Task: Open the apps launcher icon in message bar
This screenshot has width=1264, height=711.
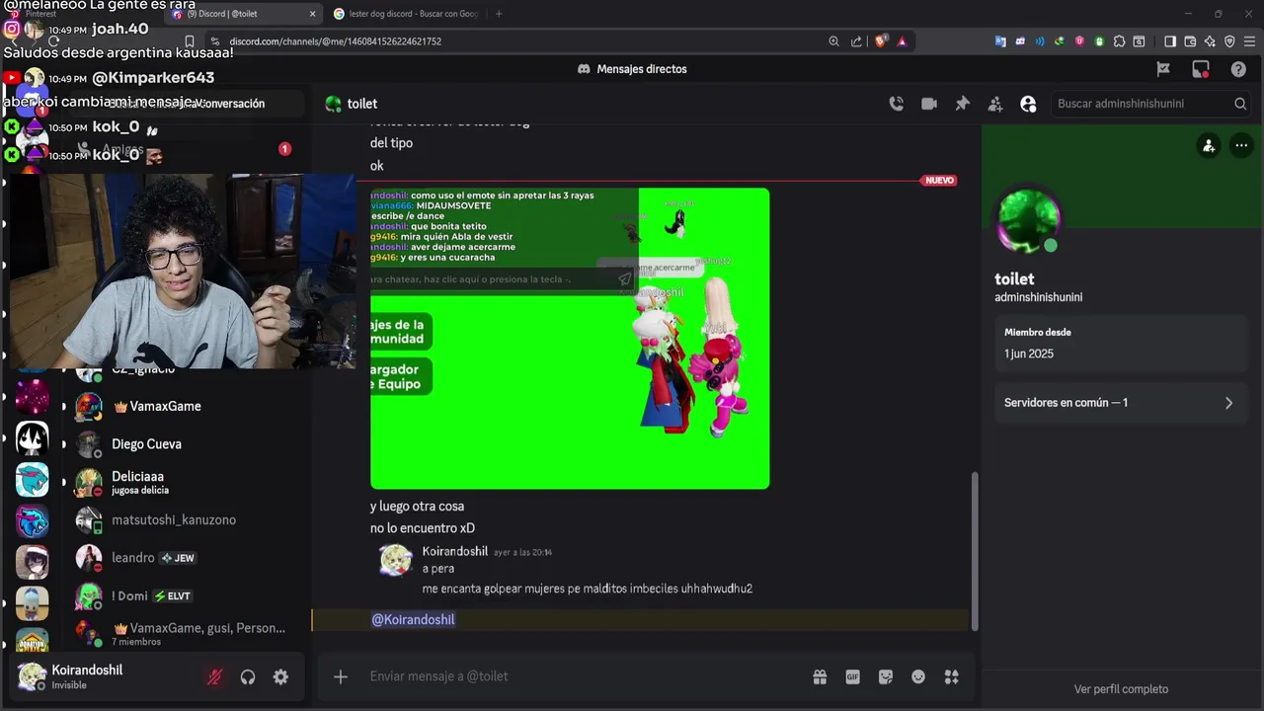Action: click(952, 676)
